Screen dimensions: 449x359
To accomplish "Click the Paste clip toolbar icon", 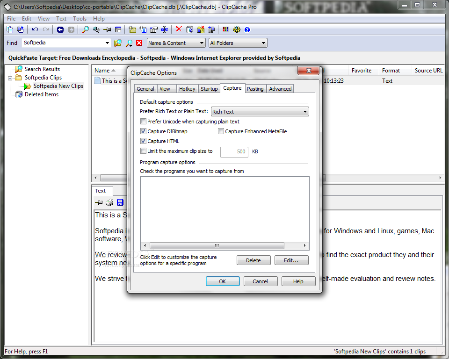I will click(20, 29).
